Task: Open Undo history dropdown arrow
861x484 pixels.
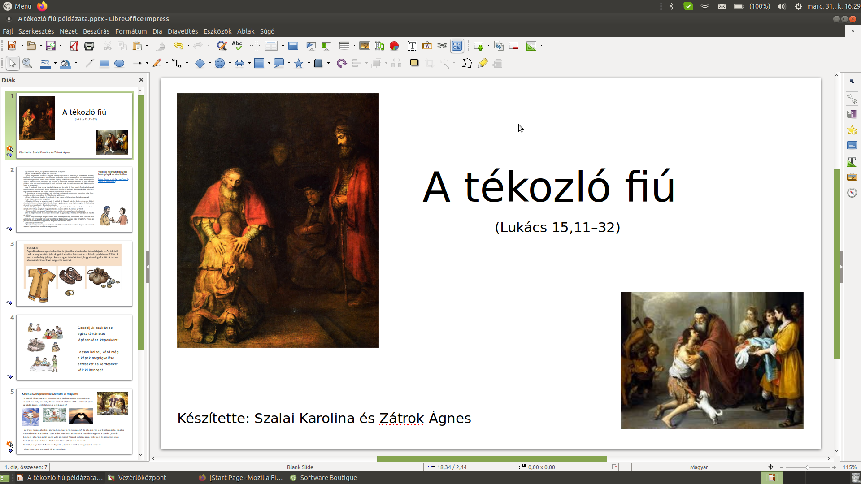Action: [188, 46]
